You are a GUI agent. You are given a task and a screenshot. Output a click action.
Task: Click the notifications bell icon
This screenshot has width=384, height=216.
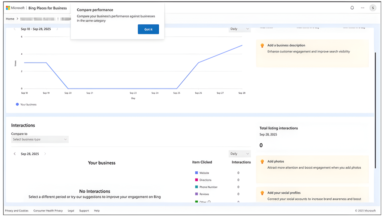pyautogui.click(x=352, y=8)
